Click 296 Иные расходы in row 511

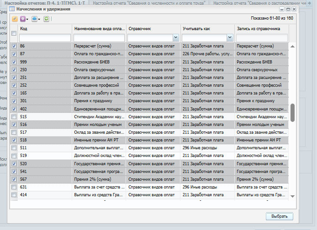tap(207, 148)
